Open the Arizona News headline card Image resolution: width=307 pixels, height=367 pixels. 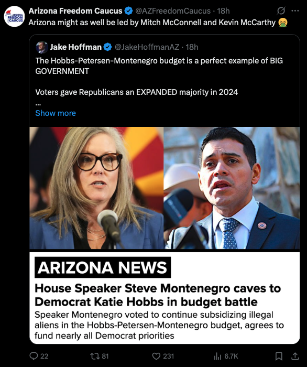(x=165, y=298)
